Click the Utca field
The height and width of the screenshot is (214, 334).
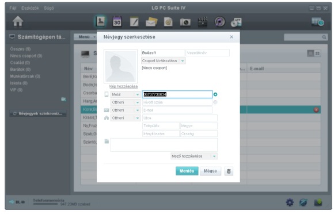point(180,118)
